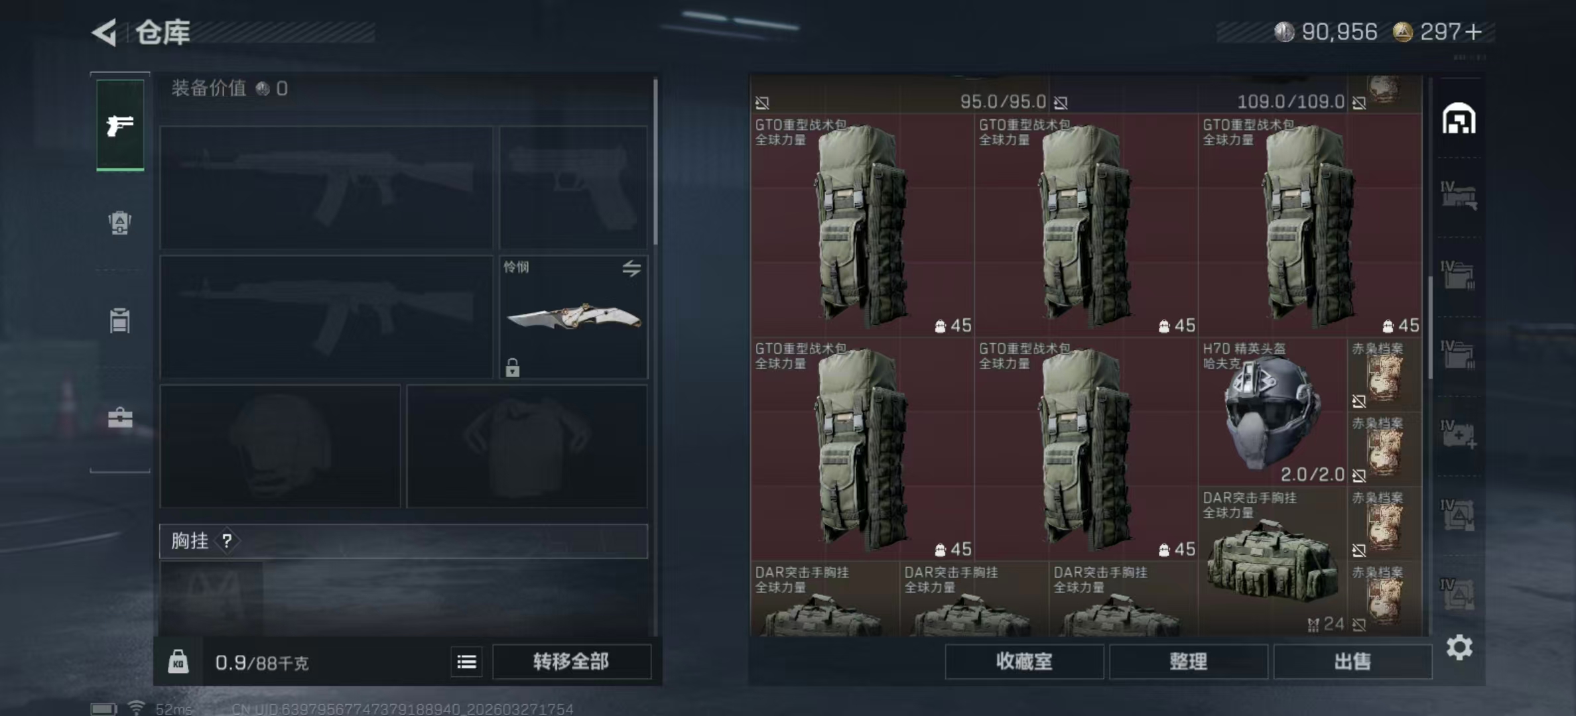This screenshot has height=716, width=1576.
Task: Click the swap arrows on the 怜悯 knife slot
Action: pos(631,268)
